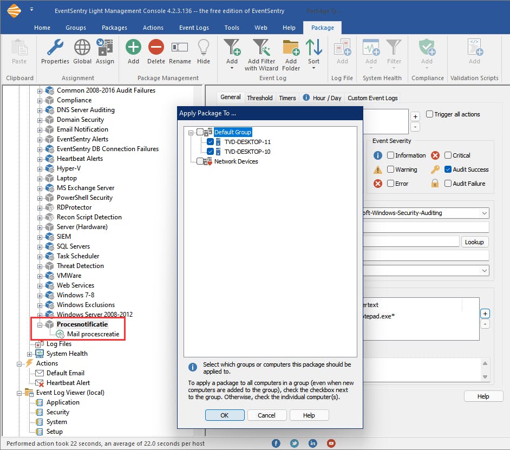Expand the Compliance package node
Screen dimensions: 510x450
tap(40, 101)
